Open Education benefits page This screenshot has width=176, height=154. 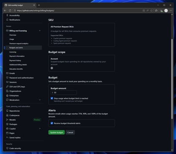[16, 69]
